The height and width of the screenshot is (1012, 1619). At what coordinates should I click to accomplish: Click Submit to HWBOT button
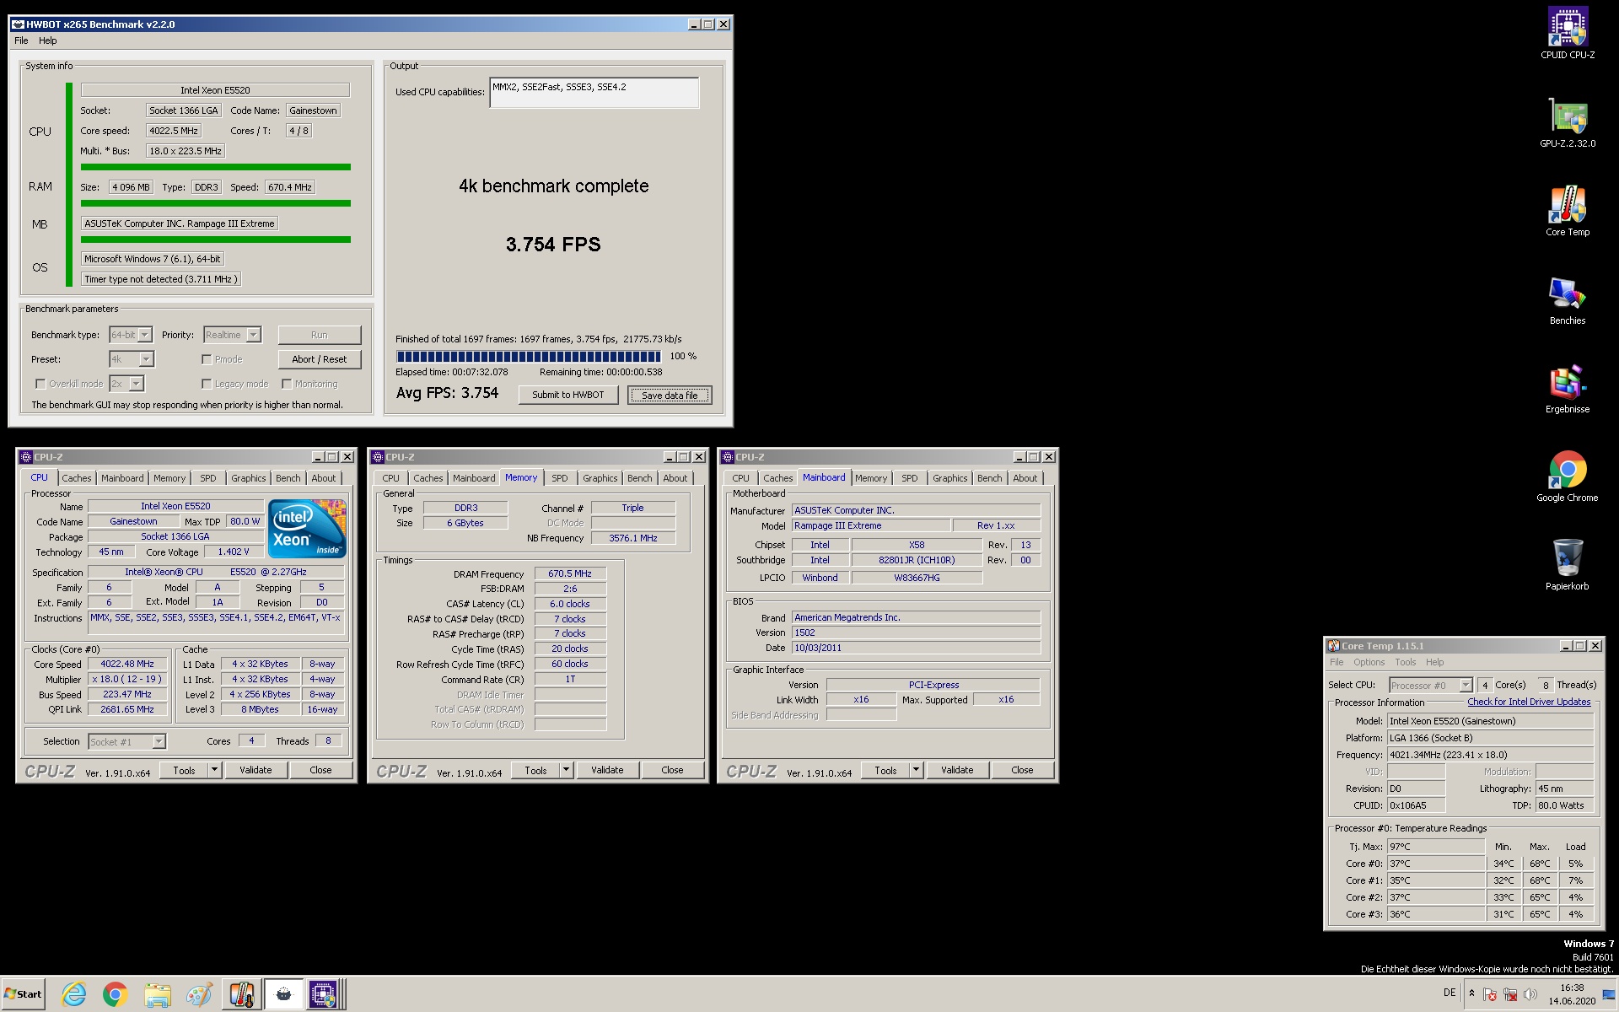coord(568,395)
